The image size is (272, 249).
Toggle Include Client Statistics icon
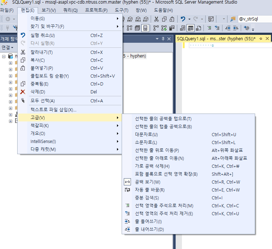click(x=172, y=28)
